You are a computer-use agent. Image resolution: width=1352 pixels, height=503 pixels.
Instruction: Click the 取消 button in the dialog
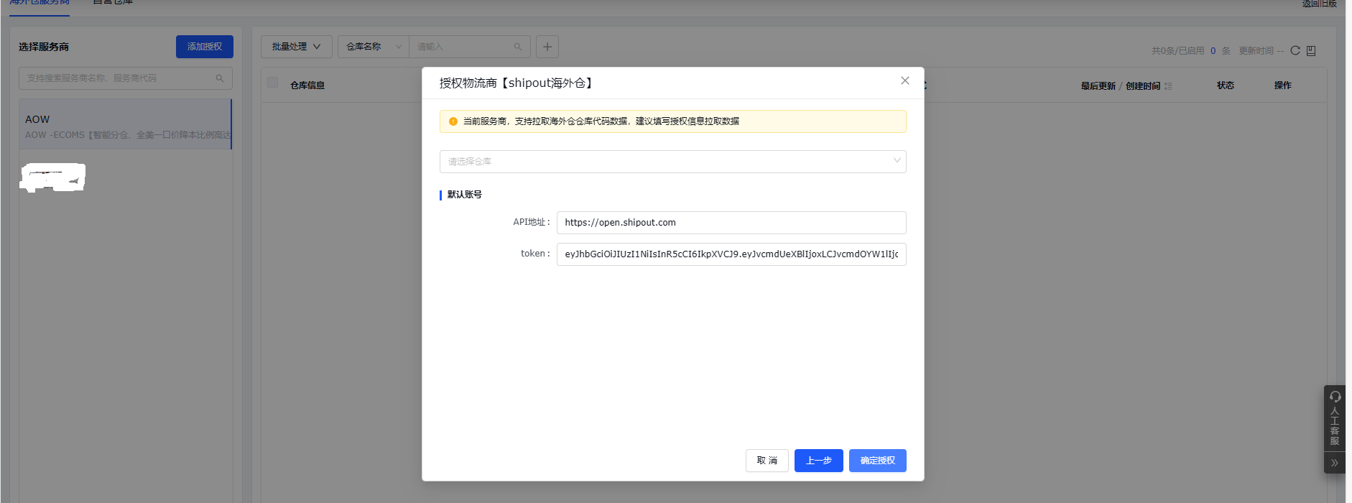pos(767,461)
